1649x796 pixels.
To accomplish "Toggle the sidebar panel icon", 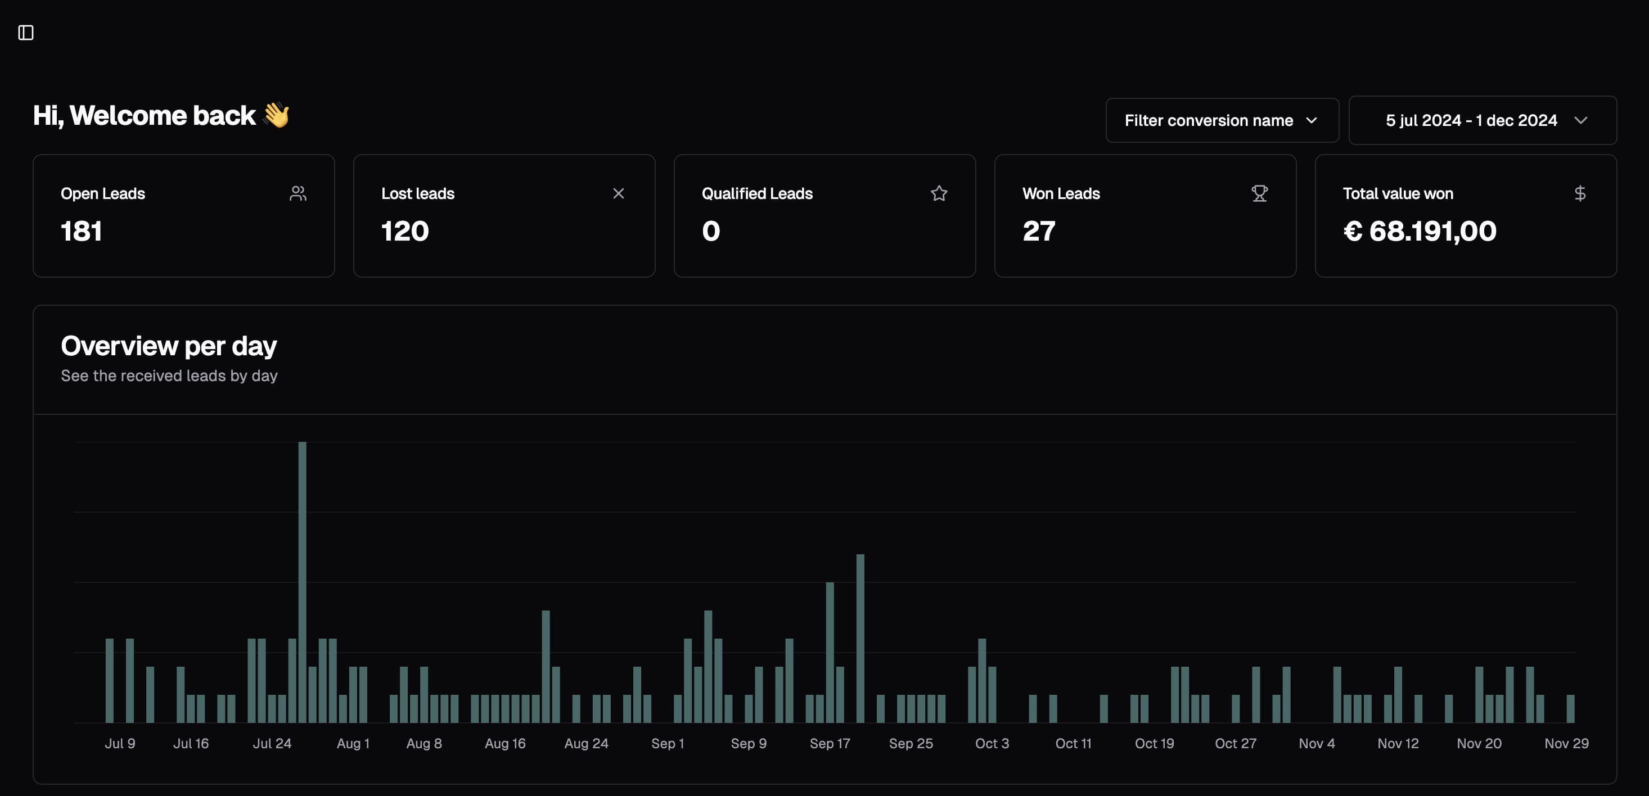I will pyautogui.click(x=26, y=33).
